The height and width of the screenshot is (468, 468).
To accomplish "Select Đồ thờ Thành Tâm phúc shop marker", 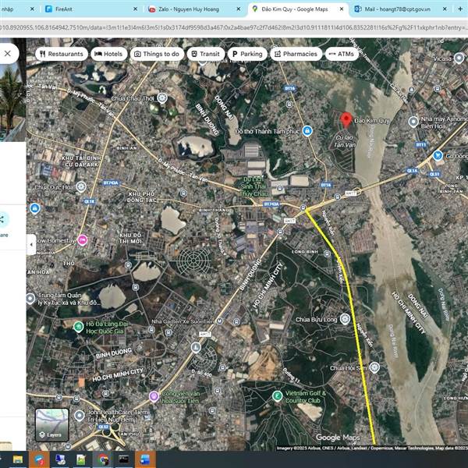I will 307,131.
